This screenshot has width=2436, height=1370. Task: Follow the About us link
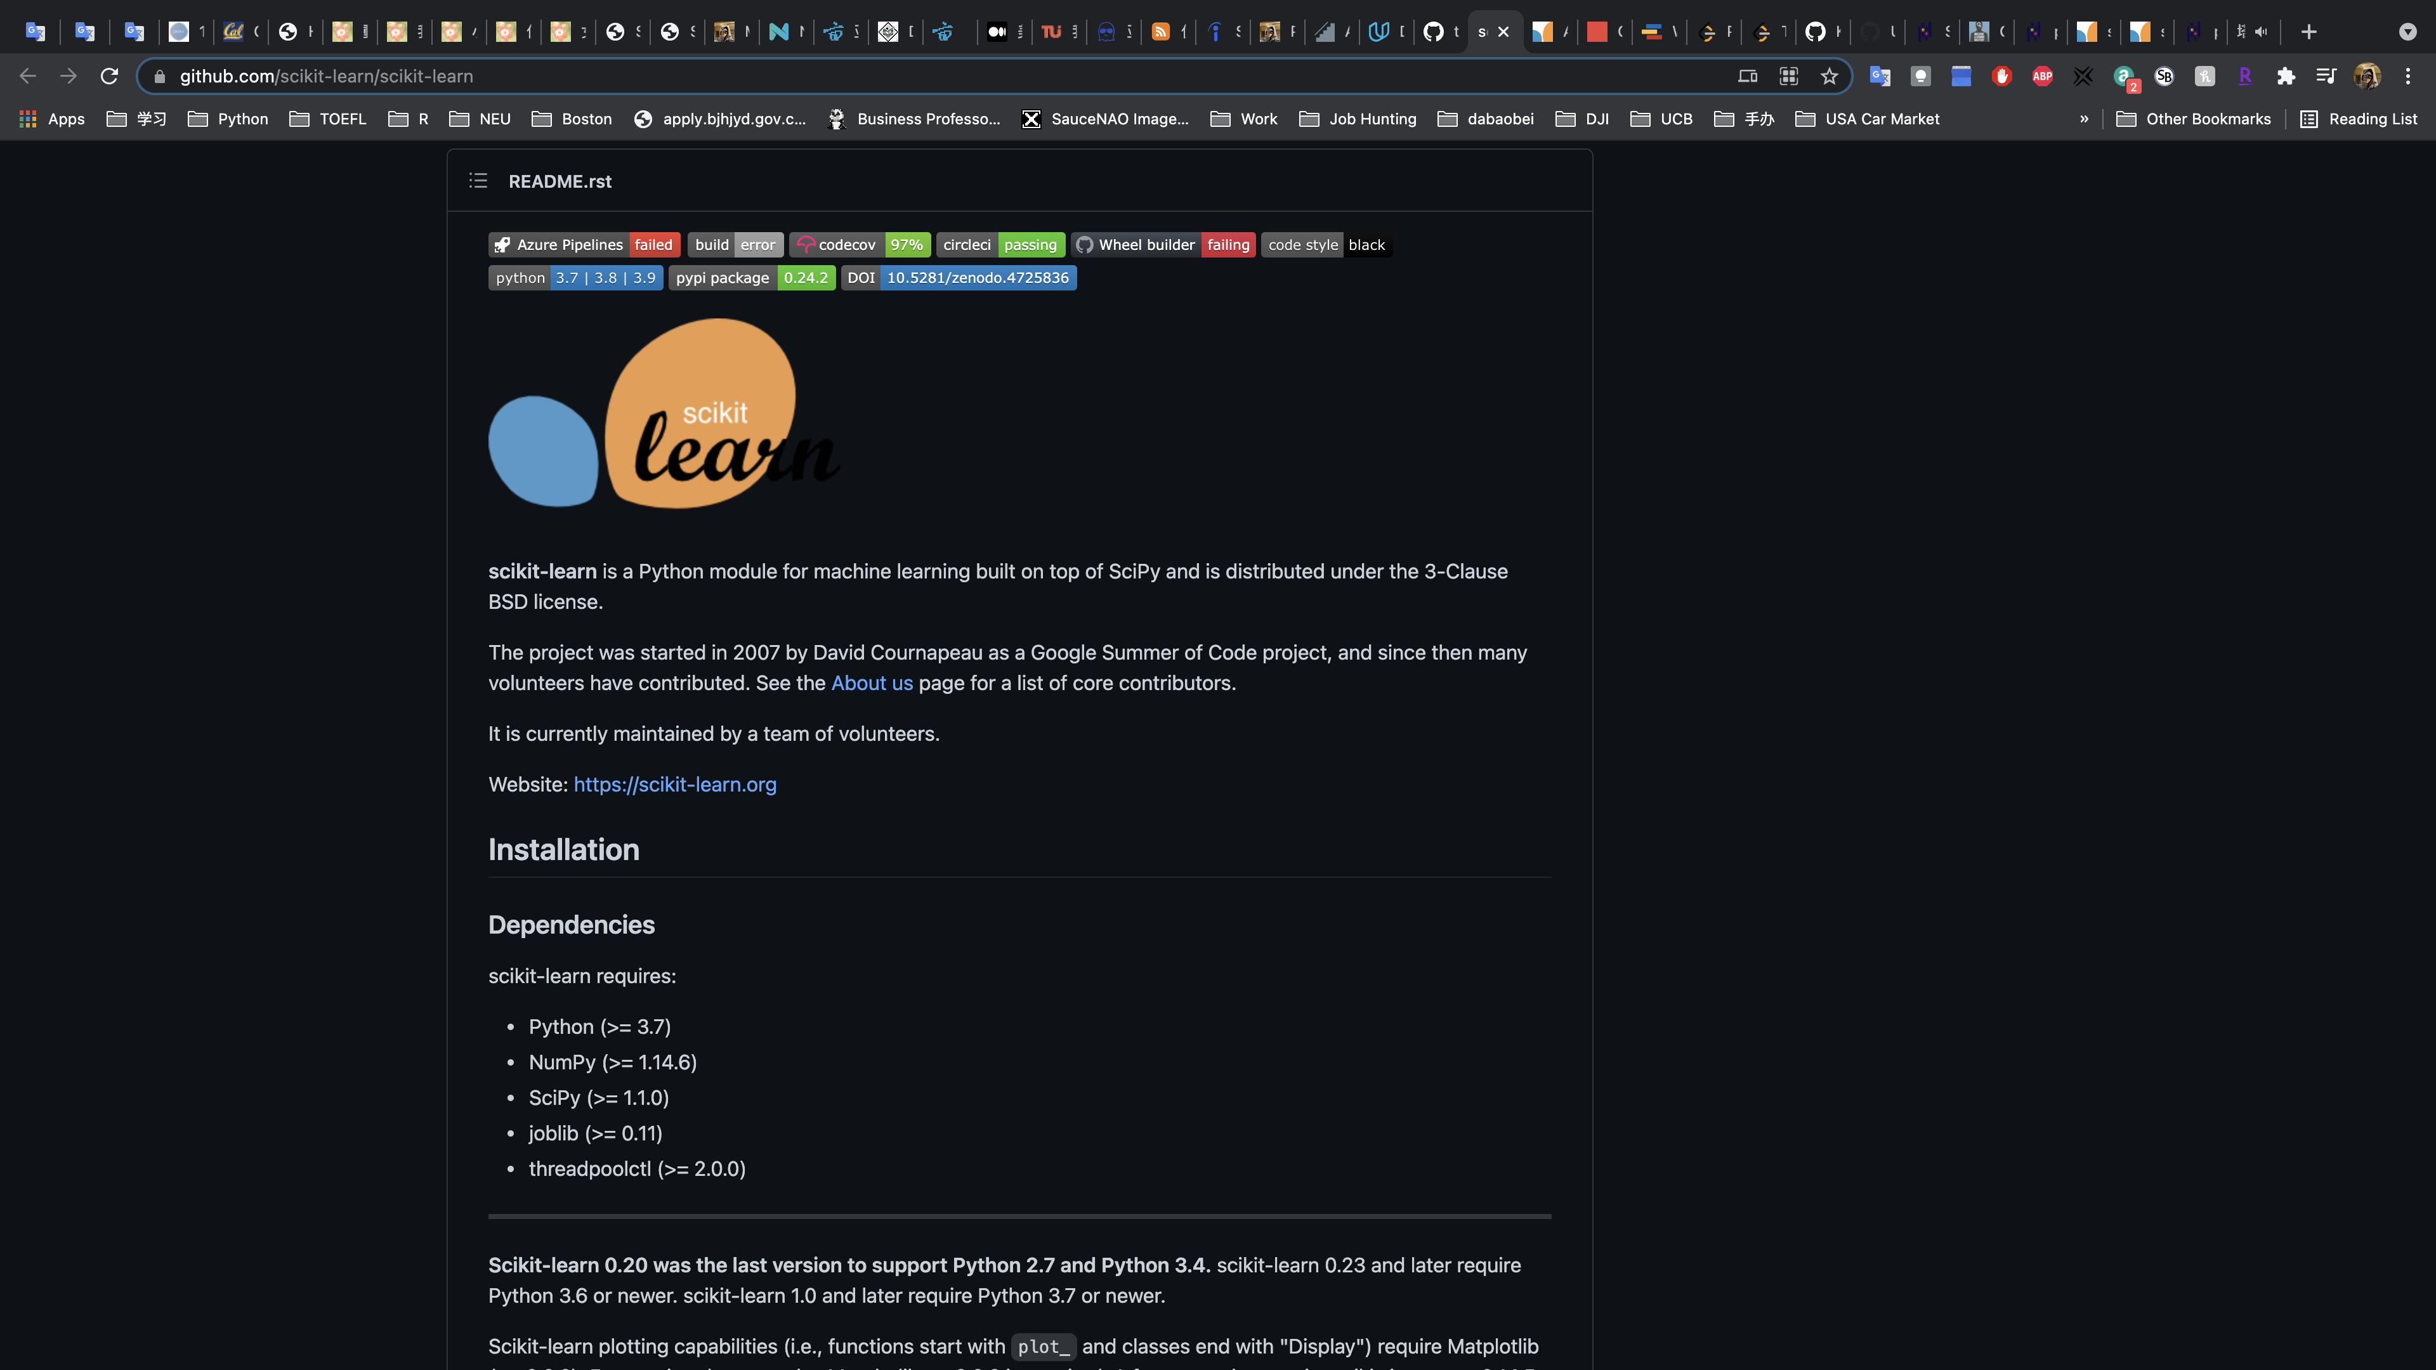click(x=871, y=682)
